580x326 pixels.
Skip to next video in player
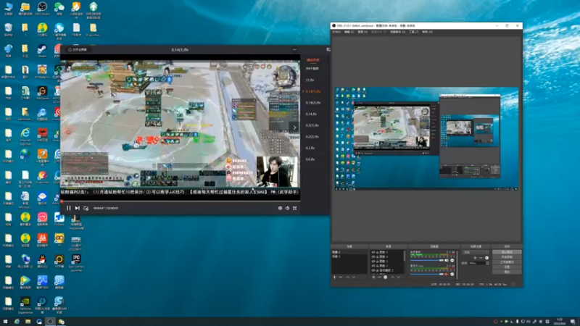click(78, 209)
